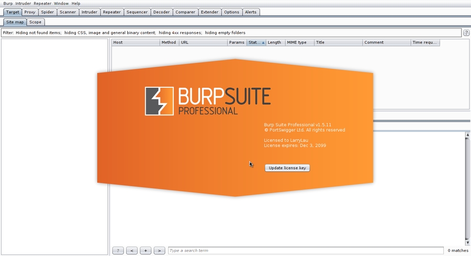This screenshot has height=256, width=471.
Task: Switch to the Proxy tab
Action: [x=30, y=12]
